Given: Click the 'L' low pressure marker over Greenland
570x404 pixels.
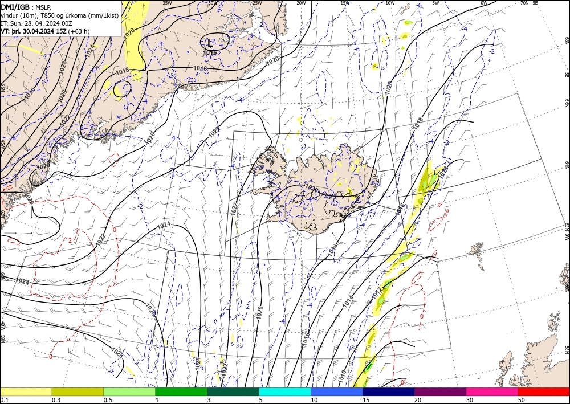Looking at the screenshot, I should pos(210,43).
